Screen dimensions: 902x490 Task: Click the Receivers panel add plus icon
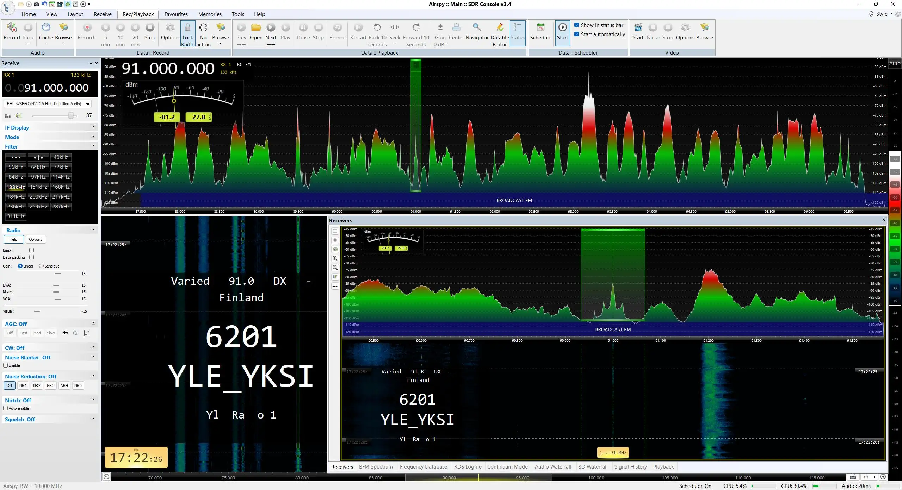[x=335, y=240]
